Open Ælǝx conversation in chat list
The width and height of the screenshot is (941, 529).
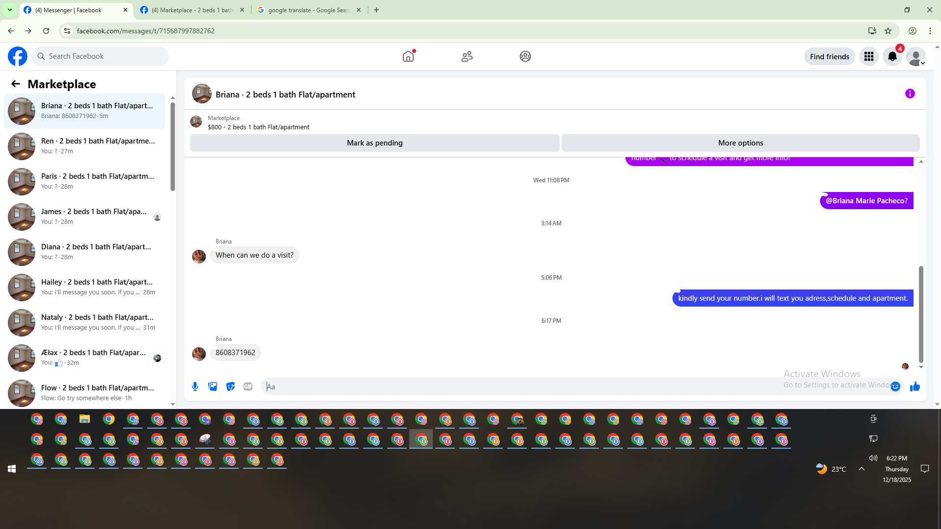tap(84, 358)
